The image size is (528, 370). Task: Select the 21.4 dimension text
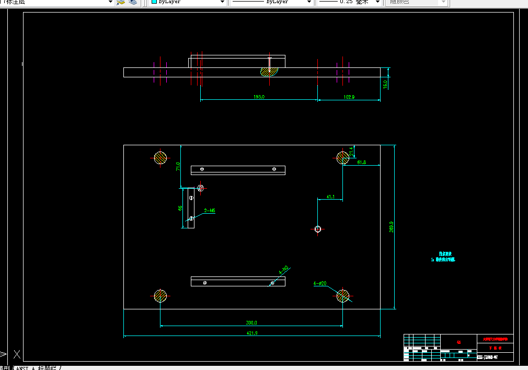[351, 151]
